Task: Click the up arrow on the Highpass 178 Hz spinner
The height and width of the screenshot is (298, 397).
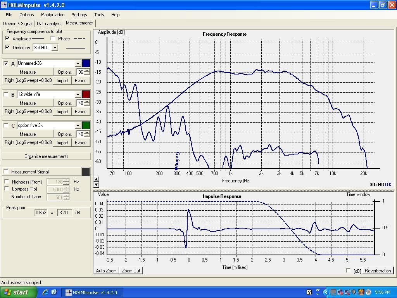Action: coord(66,180)
